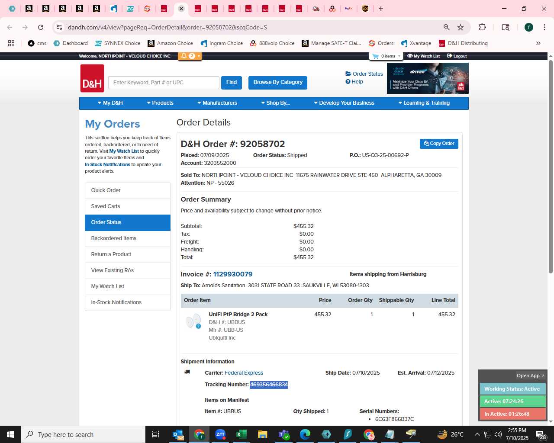
Task: Click the UniFi PtP Bridge product thumbnail
Action: click(193, 322)
